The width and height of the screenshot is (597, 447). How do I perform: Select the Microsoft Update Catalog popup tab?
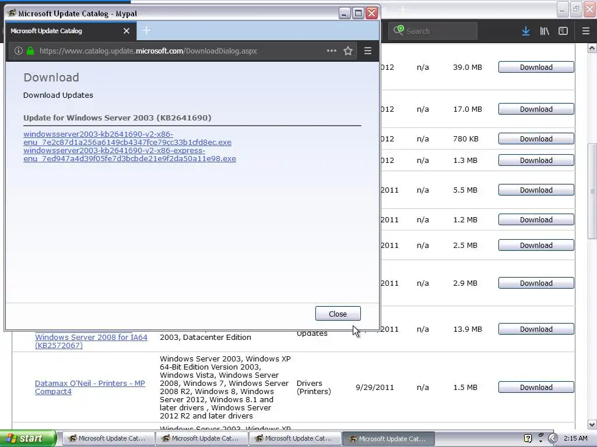(70, 31)
